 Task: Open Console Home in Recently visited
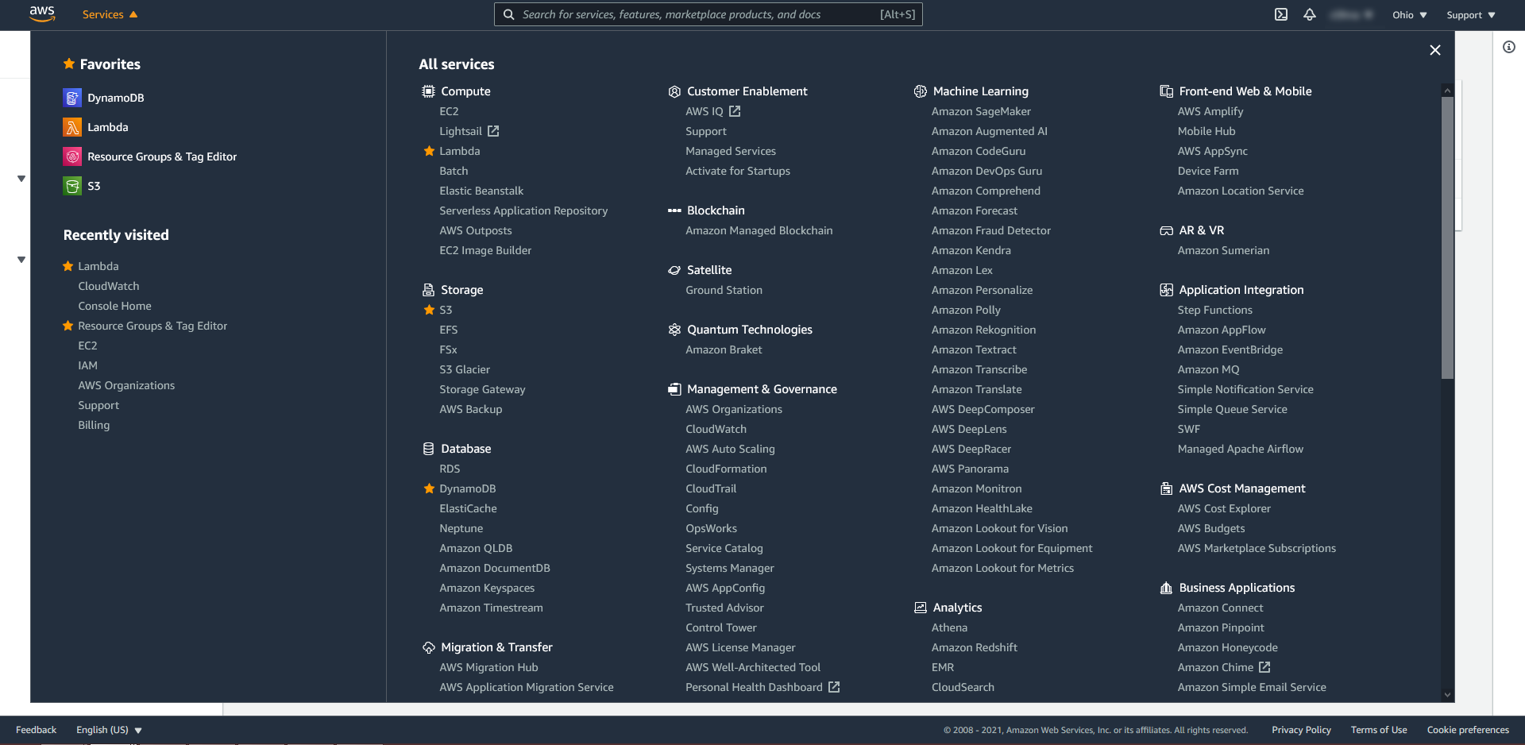[114, 306]
